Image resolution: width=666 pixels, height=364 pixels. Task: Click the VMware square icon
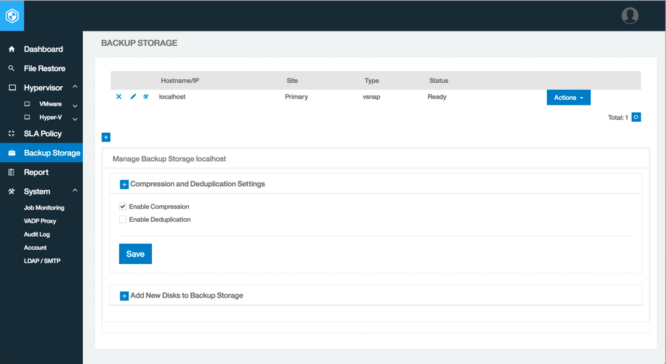pos(27,103)
